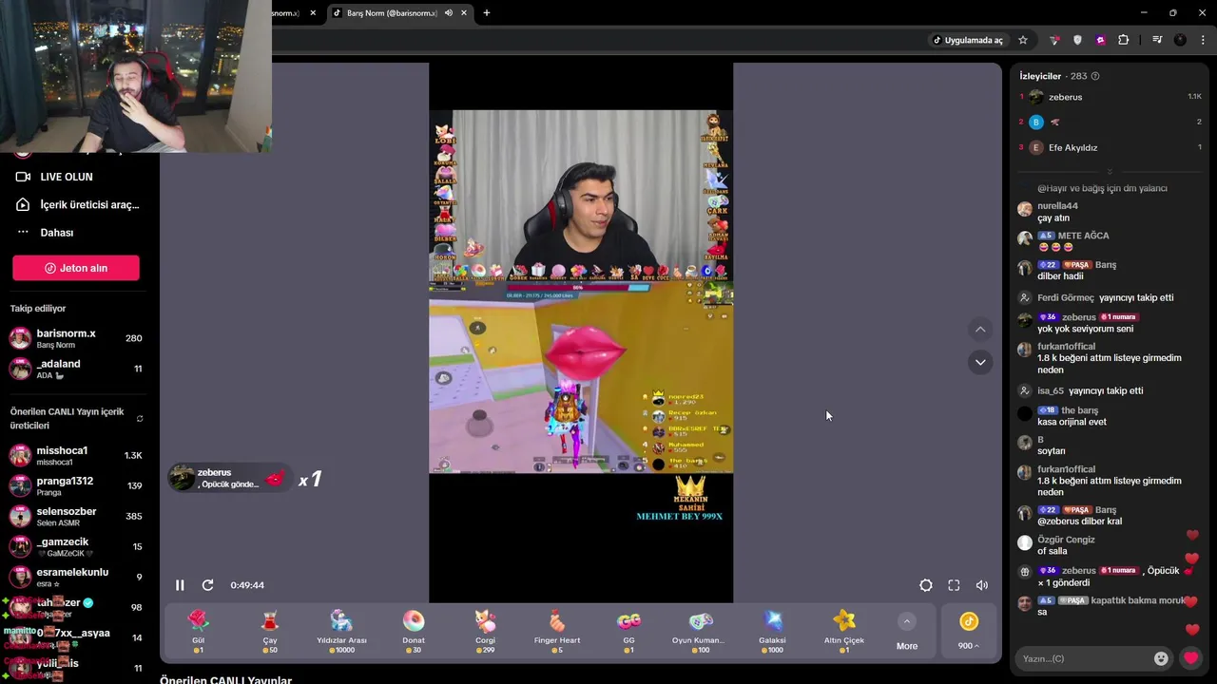Open selensozber live stream

click(76, 516)
